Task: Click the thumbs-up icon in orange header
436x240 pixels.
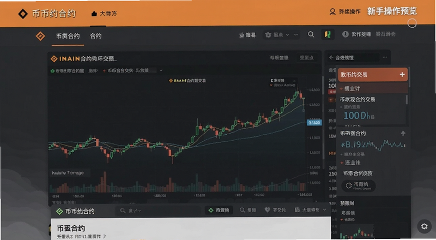Action: pyautogui.click(x=94, y=14)
